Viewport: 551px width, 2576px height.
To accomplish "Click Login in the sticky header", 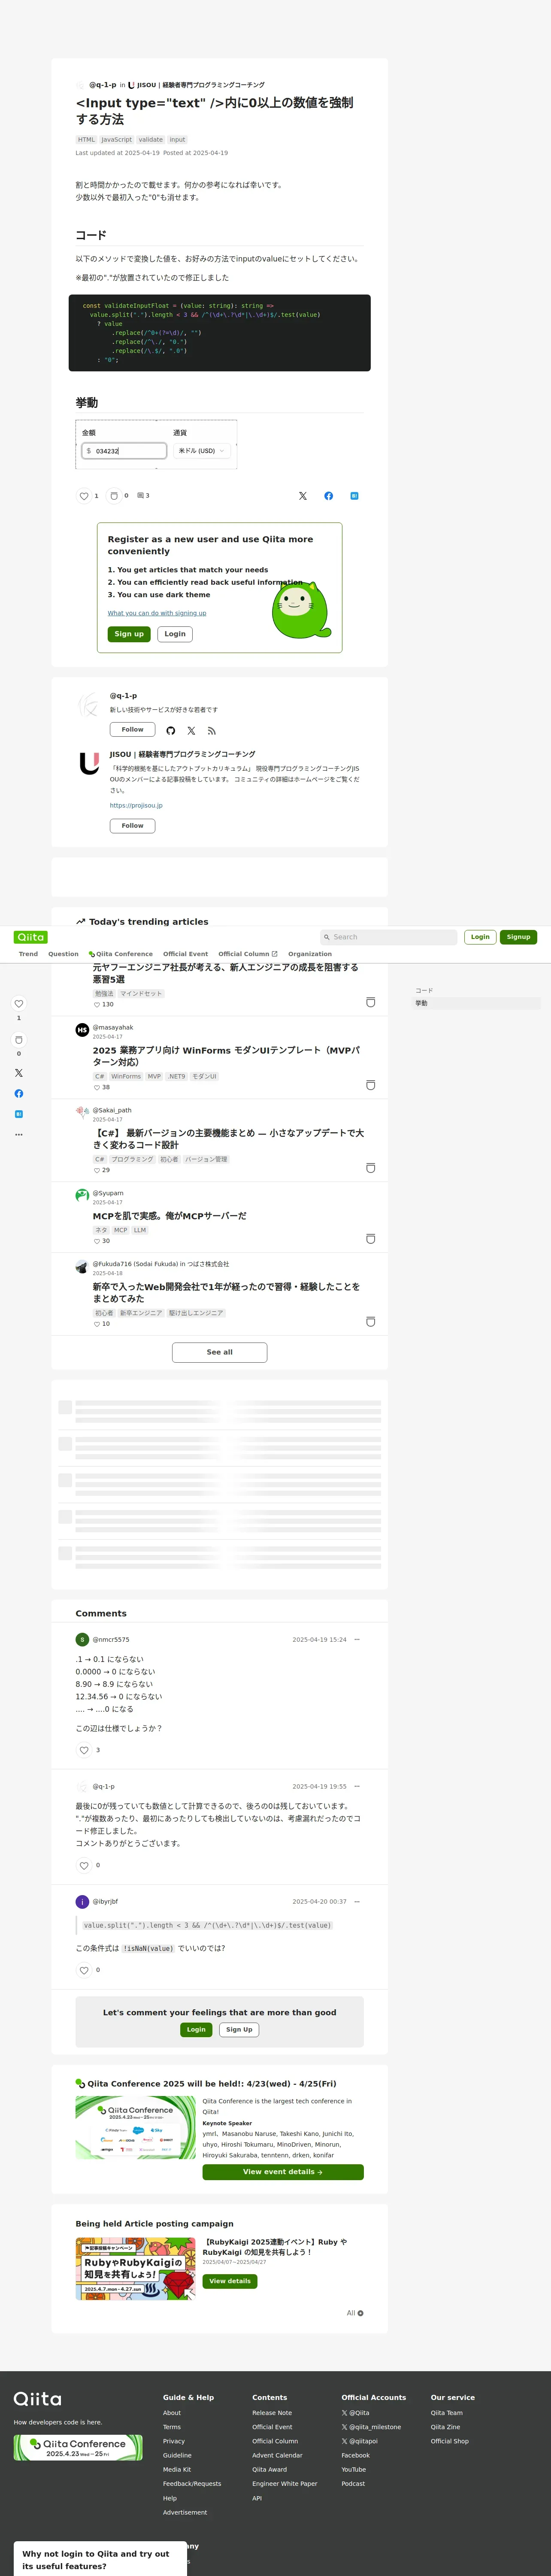I will click(480, 937).
